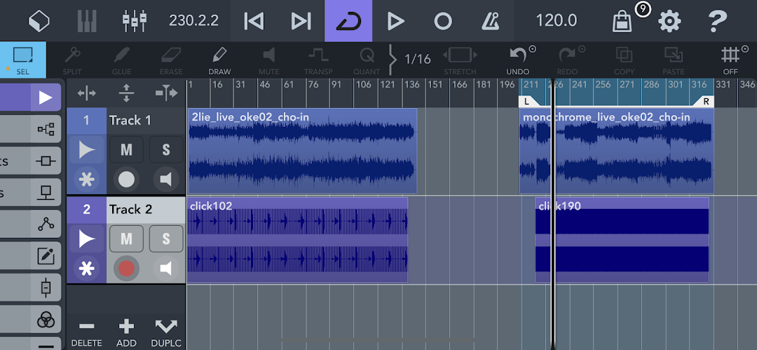Select the 2lie_live_oke02_cho-in audio clip
The image size is (757, 350).
pos(302,151)
